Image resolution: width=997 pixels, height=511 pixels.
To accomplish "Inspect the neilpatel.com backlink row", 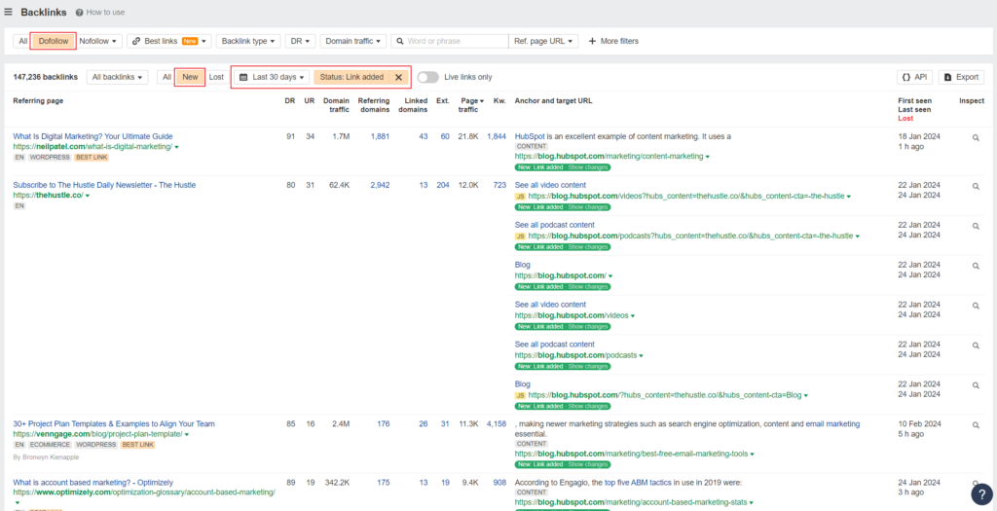I will [x=976, y=137].
